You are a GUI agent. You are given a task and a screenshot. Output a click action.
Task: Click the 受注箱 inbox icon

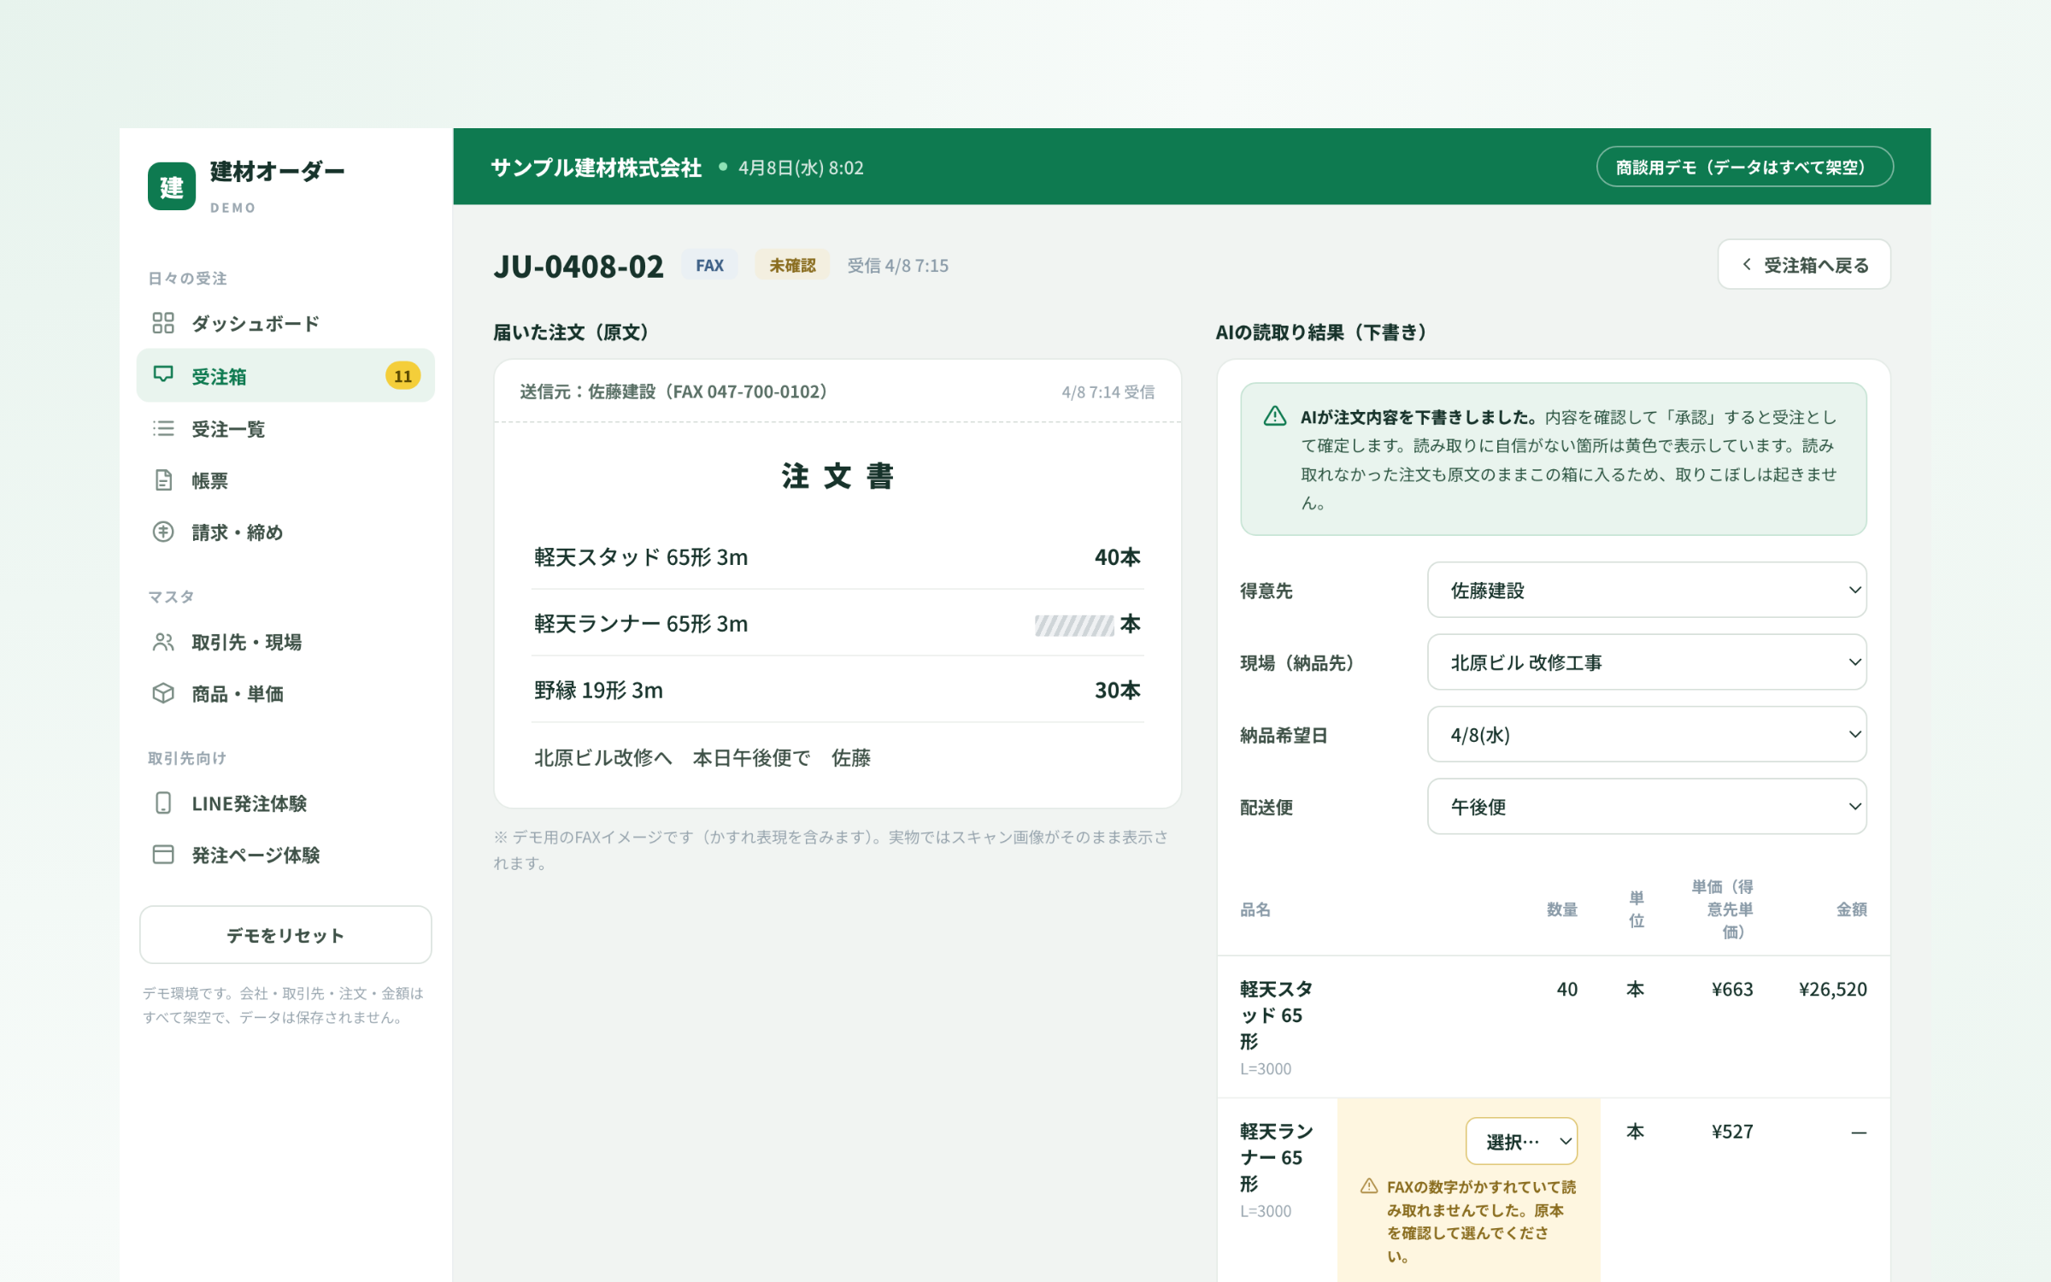tap(163, 374)
